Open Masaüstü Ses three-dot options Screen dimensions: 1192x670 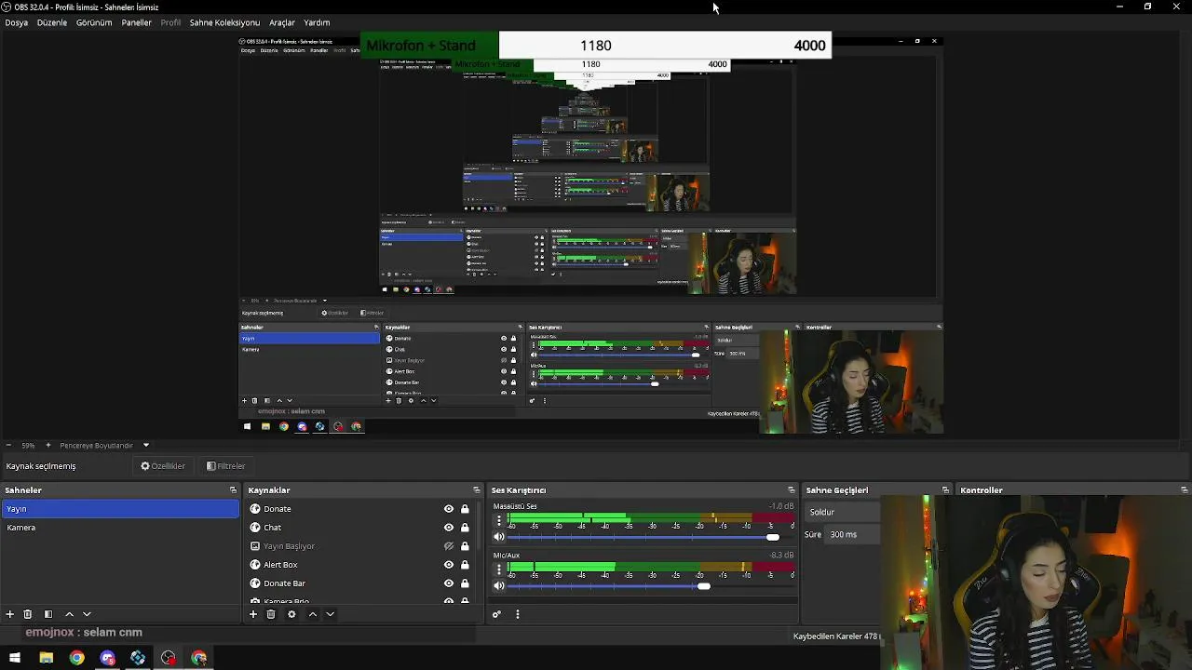click(x=499, y=521)
